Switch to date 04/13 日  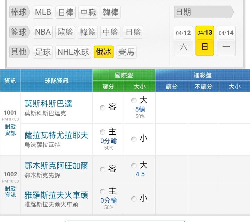click(x=205, y=41)
